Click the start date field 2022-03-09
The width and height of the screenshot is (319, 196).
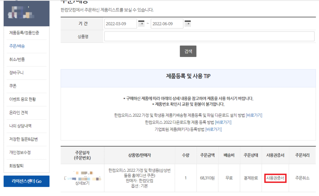point(121,24)
